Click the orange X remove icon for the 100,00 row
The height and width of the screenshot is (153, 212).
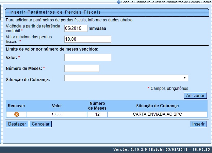click(17, 114)
